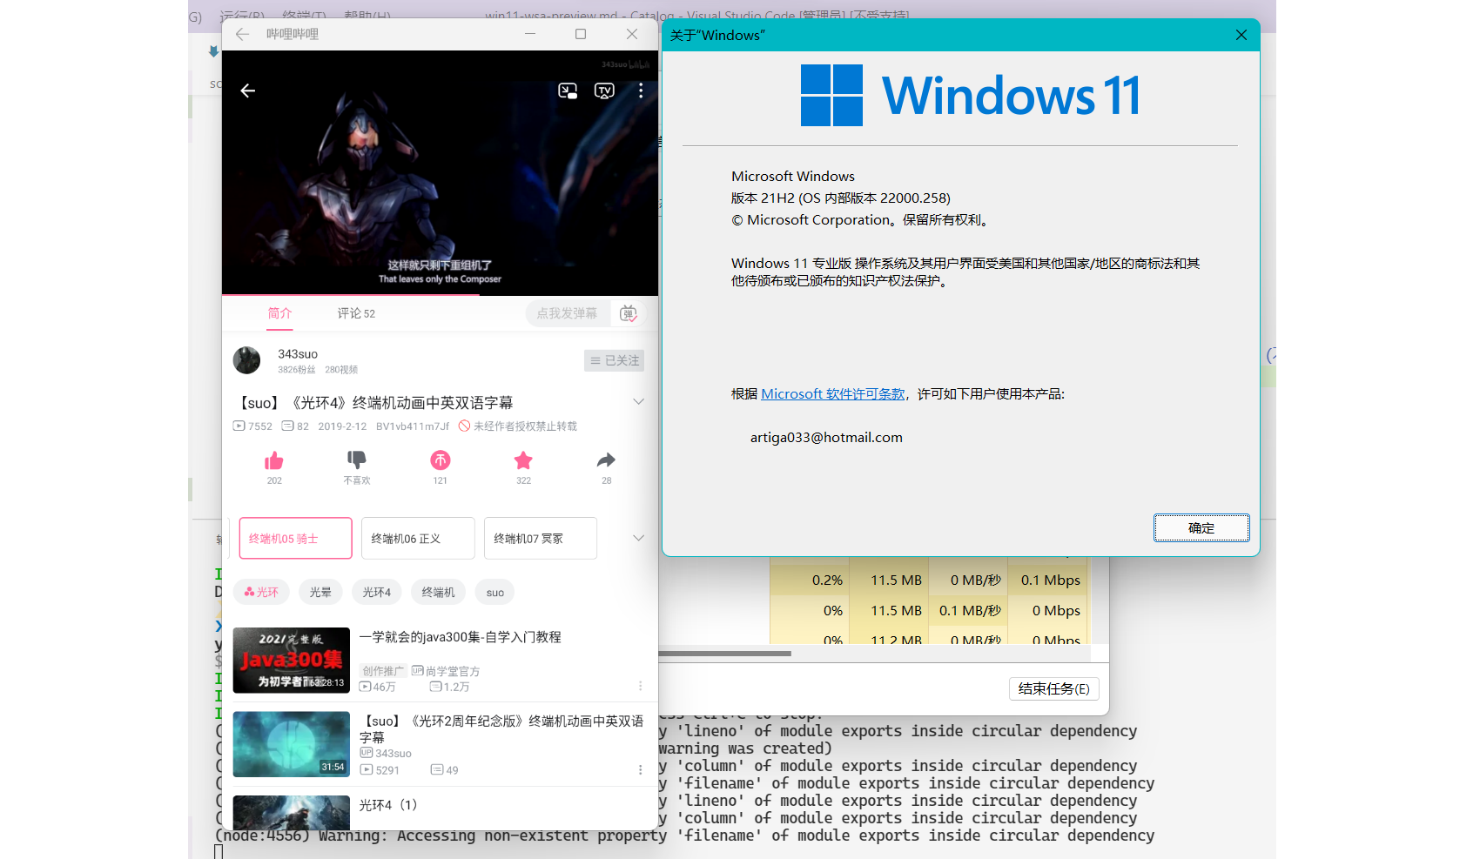Open Java300集 video thumbnail
This screenshot has width=1480, height=859.
[292, 660]
